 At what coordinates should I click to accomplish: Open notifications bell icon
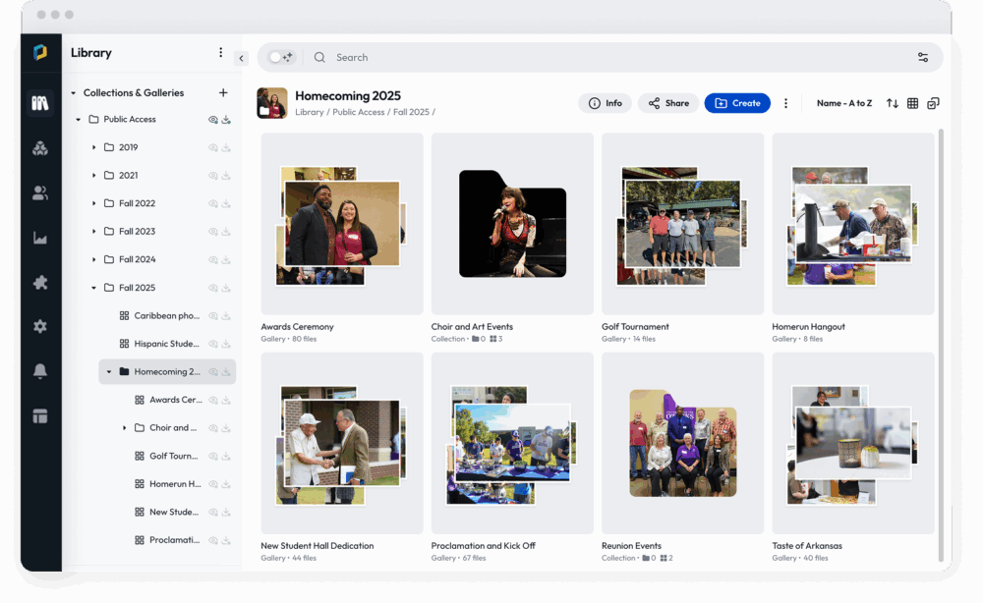(x=40, y=370)
